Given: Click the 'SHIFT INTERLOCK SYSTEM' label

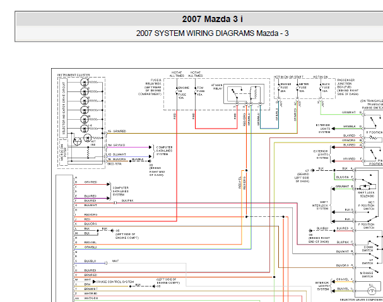Looking at the screenshot, I should tap(321, 206).
